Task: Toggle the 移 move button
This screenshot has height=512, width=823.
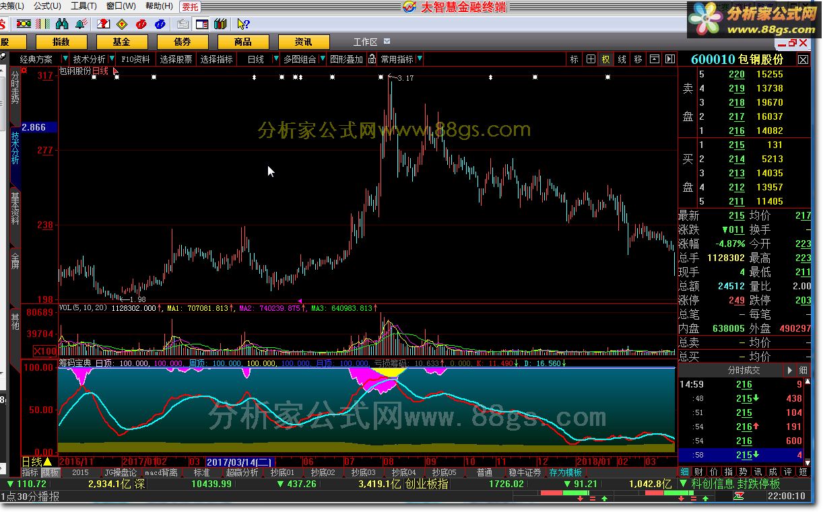Action: coord(638,59)
